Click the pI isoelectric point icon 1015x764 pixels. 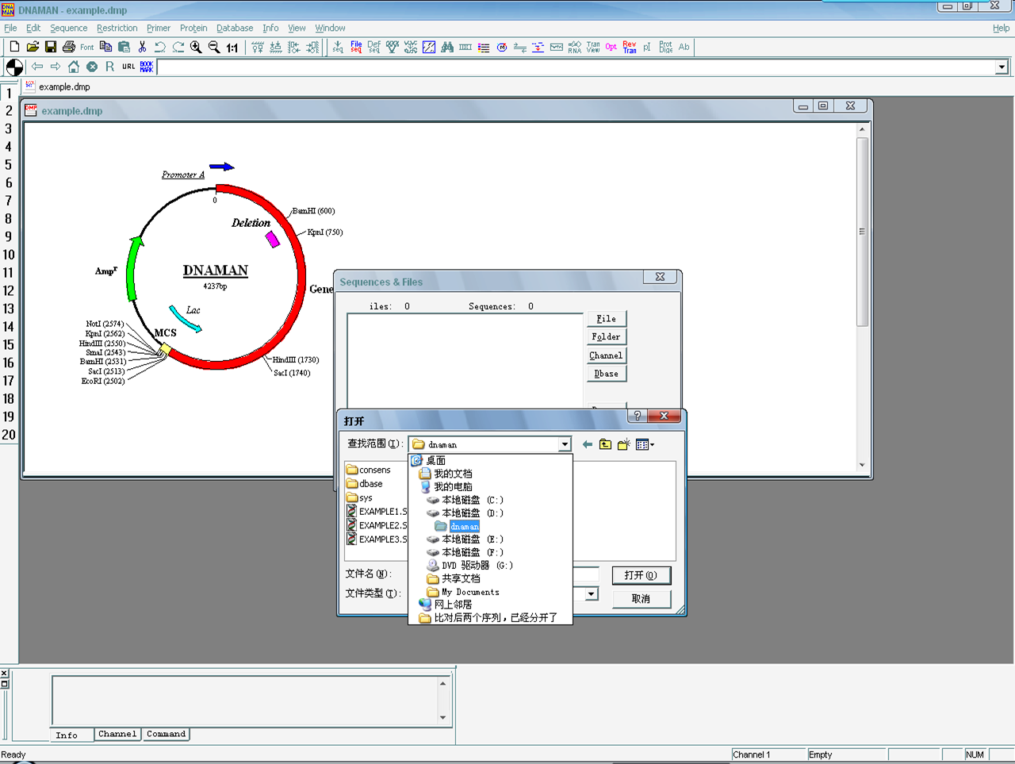click(647, 47)
